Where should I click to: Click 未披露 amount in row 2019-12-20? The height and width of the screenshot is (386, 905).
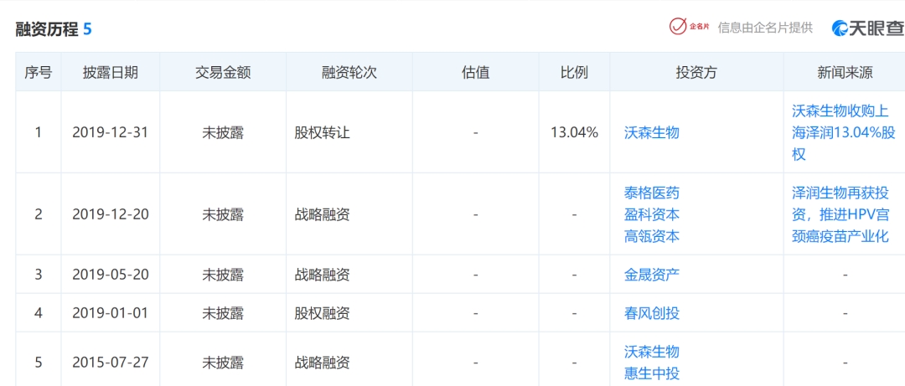point(223,214)
